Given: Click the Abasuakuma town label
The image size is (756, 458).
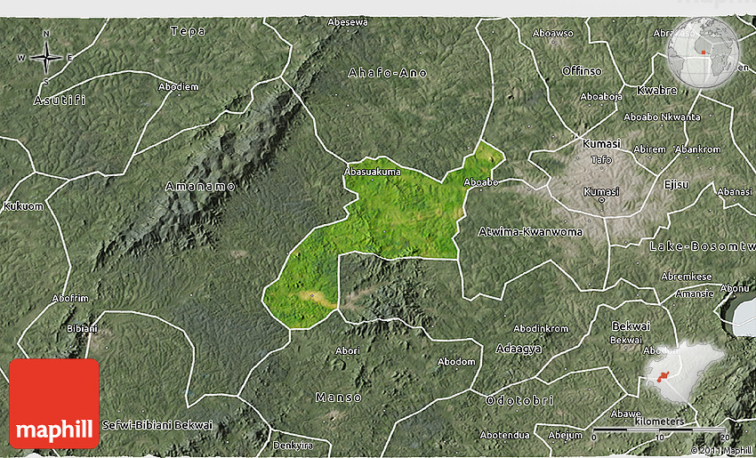Looking at the screenshot, I should (372, 171).
